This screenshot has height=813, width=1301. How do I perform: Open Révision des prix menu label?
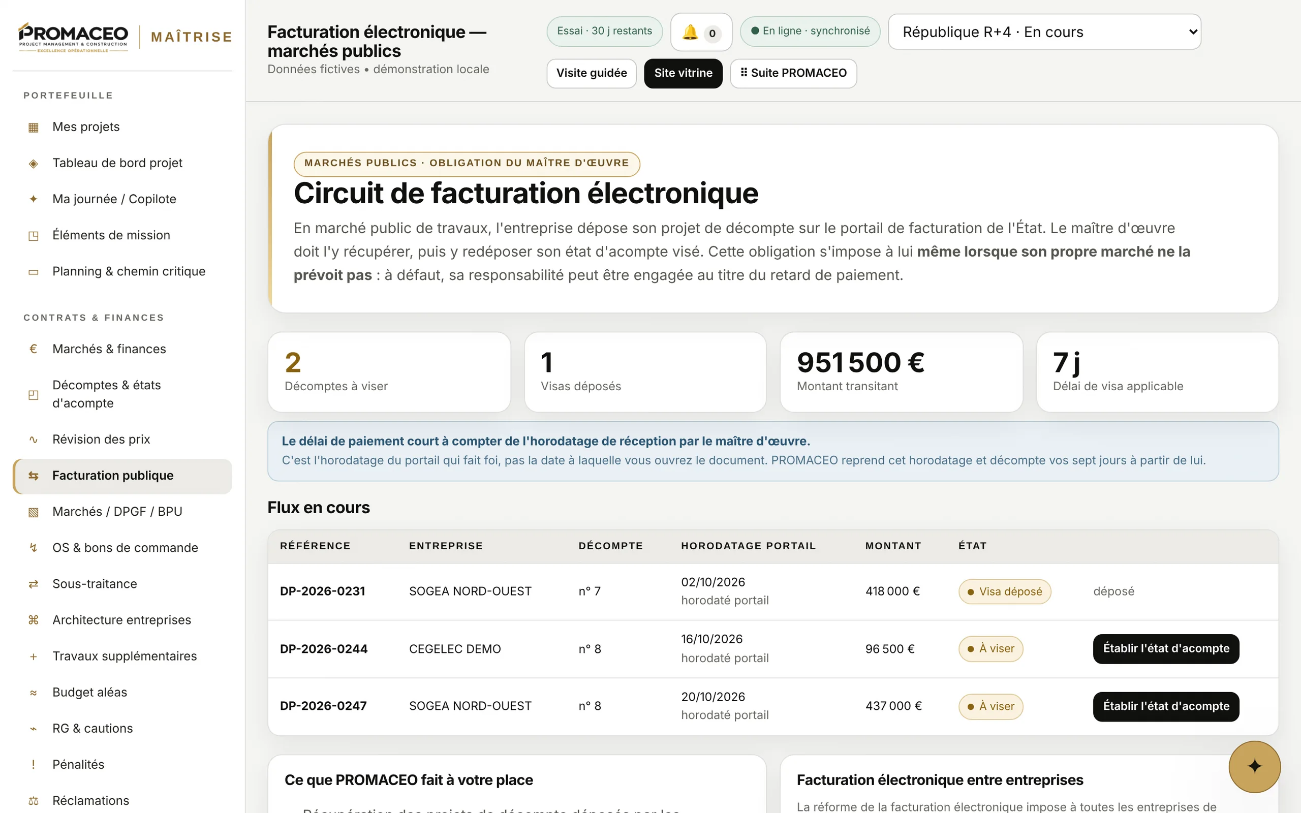(101, 440)
